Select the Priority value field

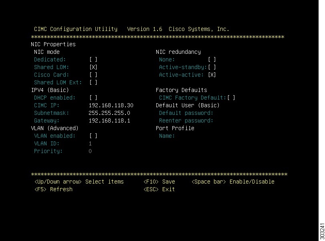(x=90, y=151)
